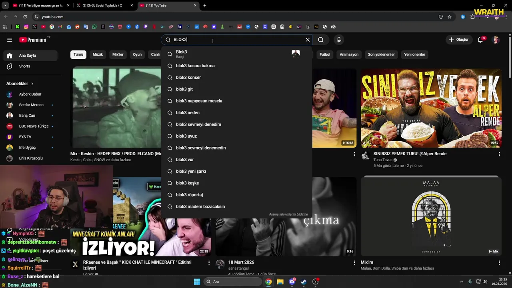Open the YouTube account avatar menu

(496, 40)
